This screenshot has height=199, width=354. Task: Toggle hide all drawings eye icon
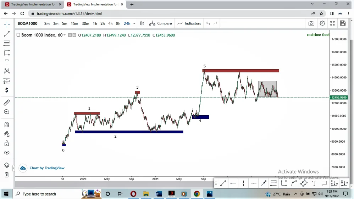coord(7,153)
